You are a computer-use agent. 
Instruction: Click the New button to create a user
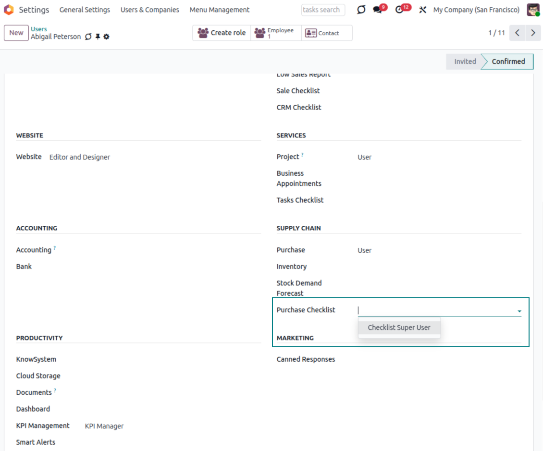[x=16, y=33]
